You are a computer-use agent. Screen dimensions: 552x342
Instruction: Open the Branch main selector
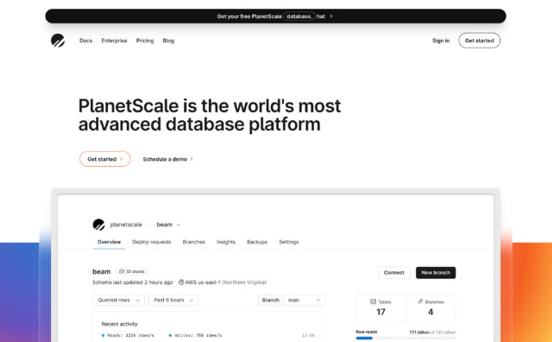(292, 300)
